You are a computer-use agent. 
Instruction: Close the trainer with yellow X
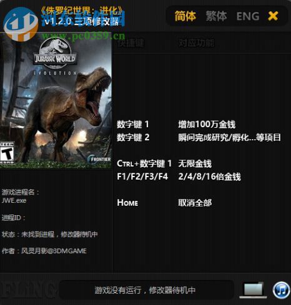[273, 16]
